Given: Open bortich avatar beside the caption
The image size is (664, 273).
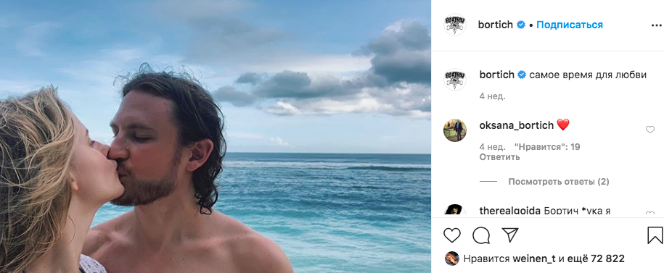Looking at the screenshot, I should [455, 80].
